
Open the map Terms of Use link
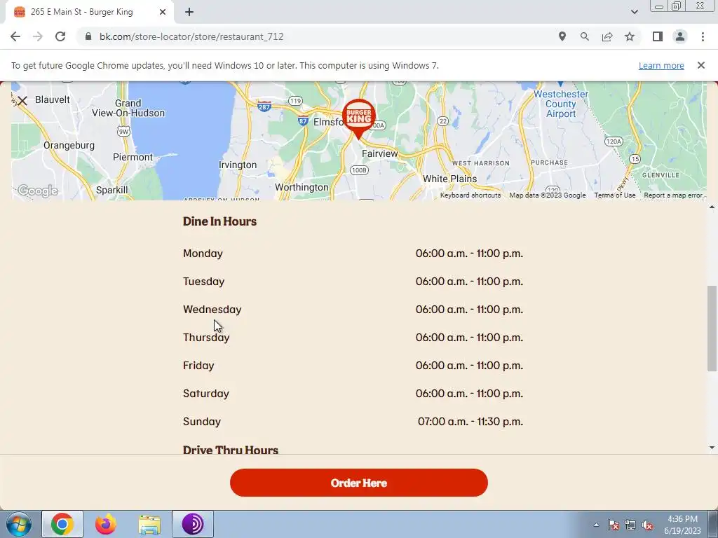tap(614, 195)
